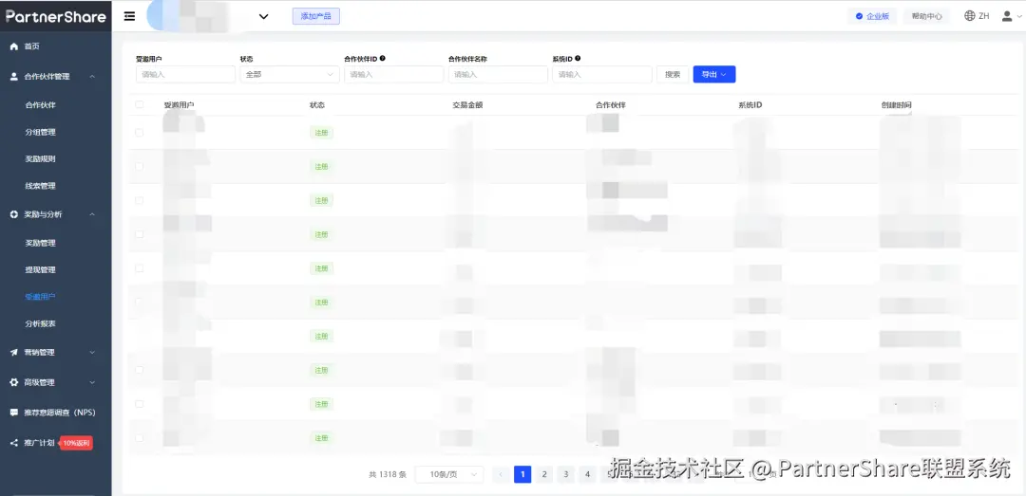1026x496 pixels.
Task: Open 合作伙伴 in the sidebar
Action: point(41,104)
